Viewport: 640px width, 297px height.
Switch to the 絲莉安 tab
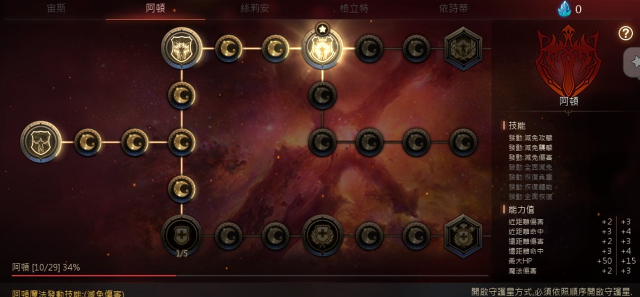(x=255, y=8)
